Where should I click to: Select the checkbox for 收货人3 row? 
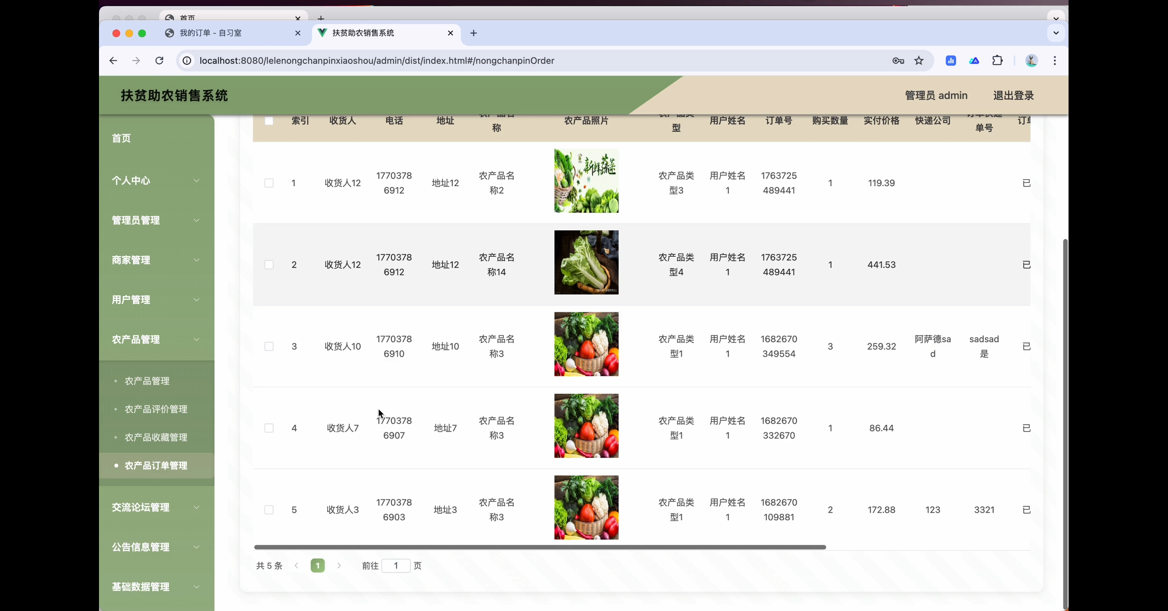[269, 510]
